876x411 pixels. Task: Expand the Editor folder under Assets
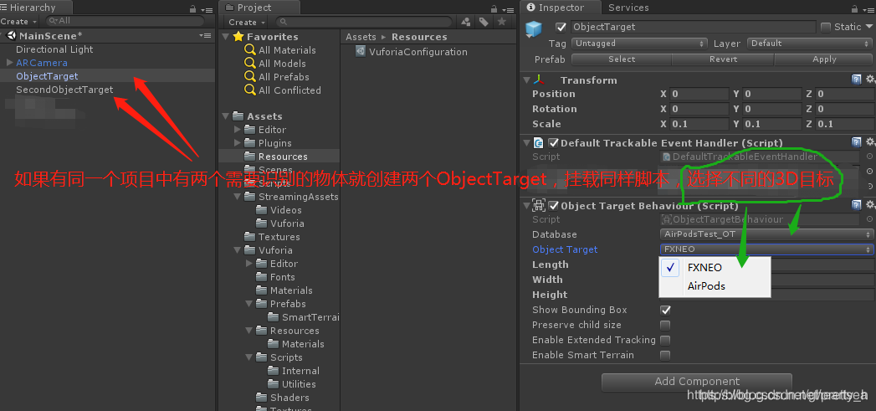click(238, 130)
